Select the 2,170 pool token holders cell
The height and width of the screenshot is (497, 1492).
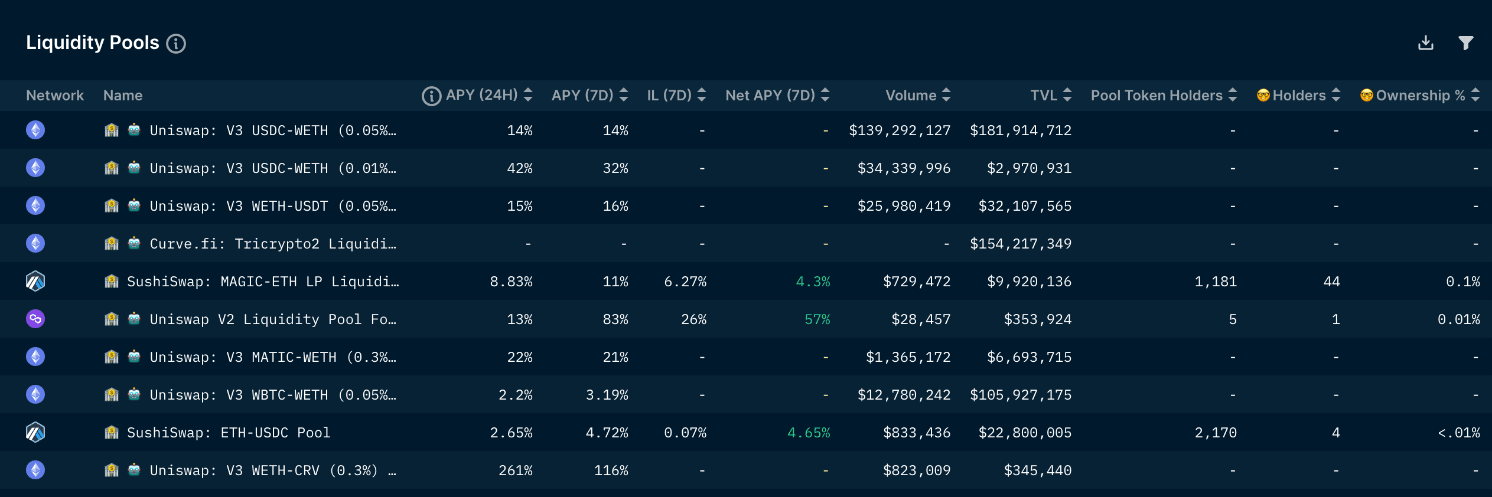pyautogui.click(x=1216, y=433)
